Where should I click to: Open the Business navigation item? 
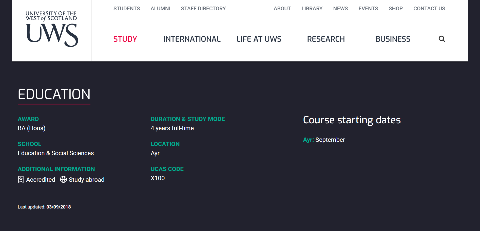(x=393, y=39)
